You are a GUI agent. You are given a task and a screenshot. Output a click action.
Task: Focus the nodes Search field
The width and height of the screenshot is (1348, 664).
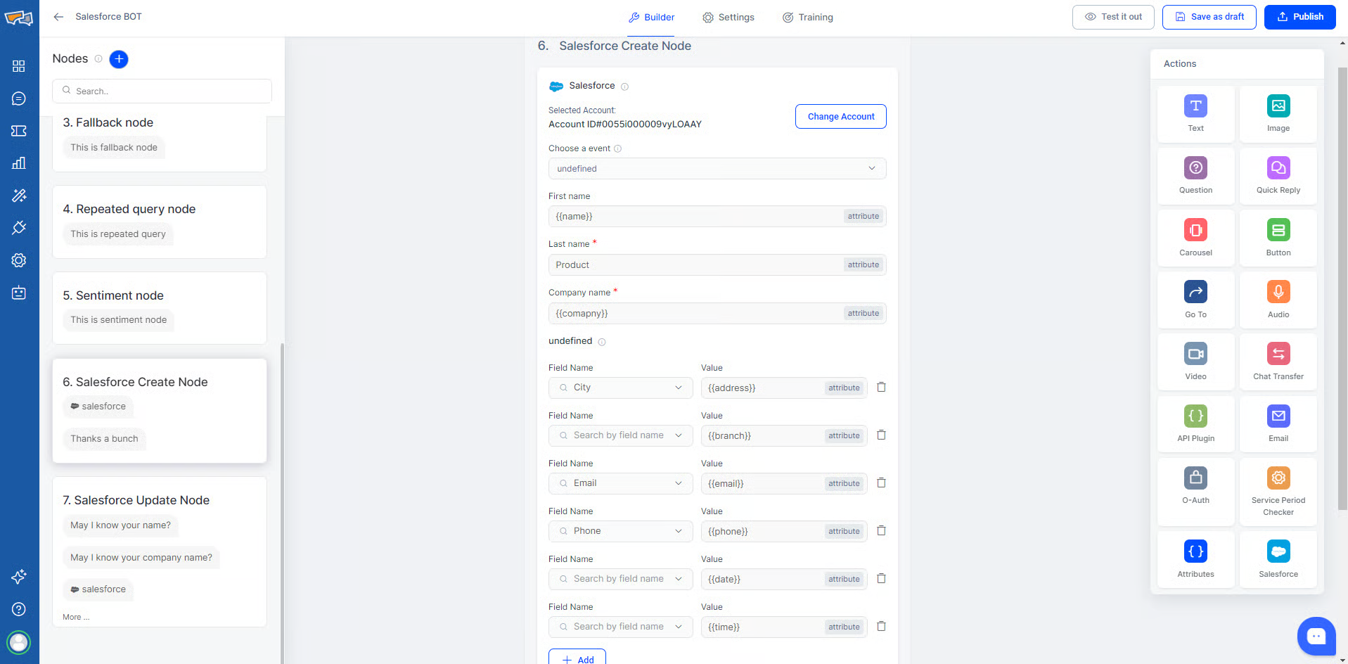click(x=162, y=91)
